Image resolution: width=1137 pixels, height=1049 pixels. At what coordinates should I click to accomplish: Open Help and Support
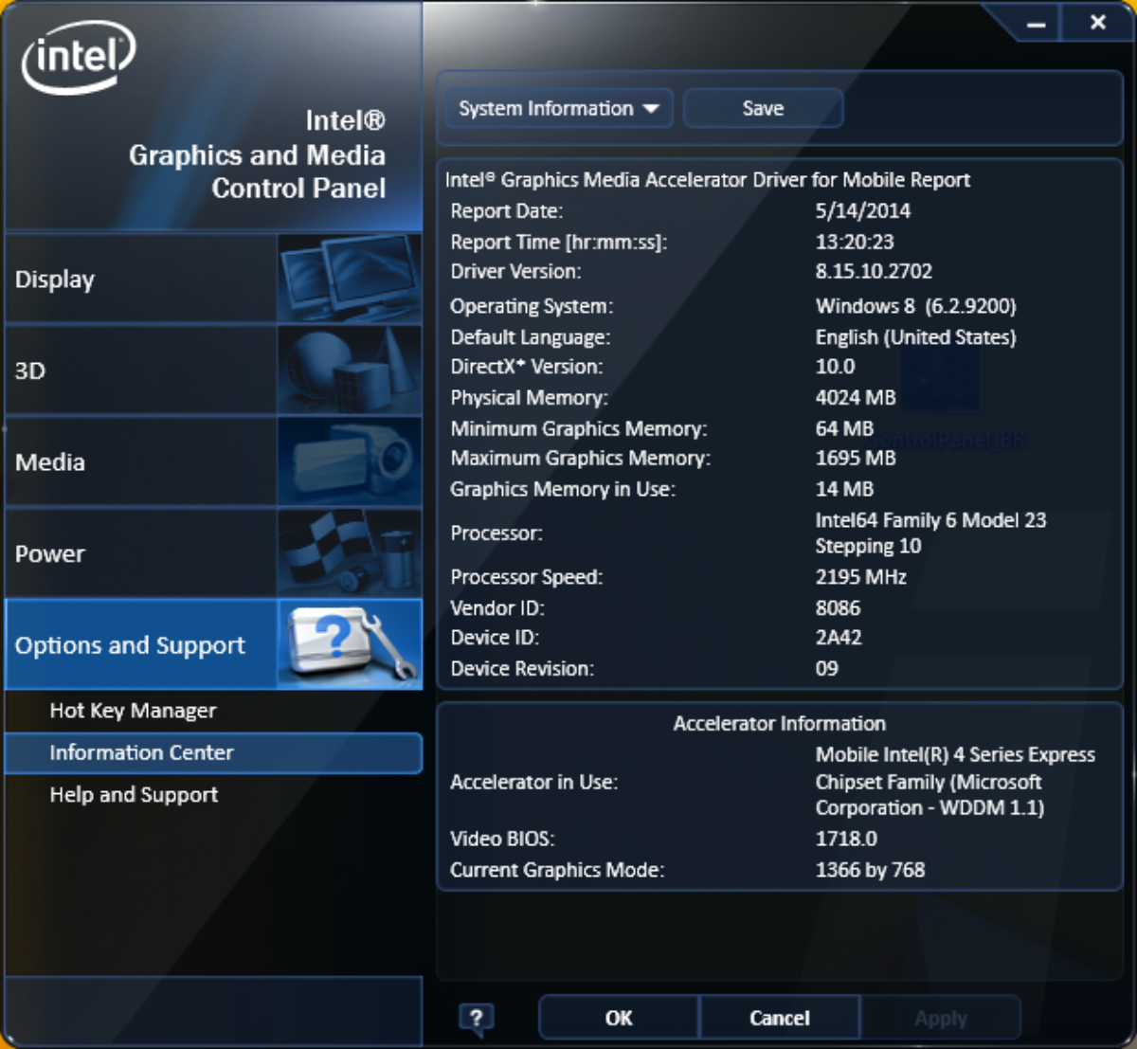pyautogui.click(x=134, y=795)
